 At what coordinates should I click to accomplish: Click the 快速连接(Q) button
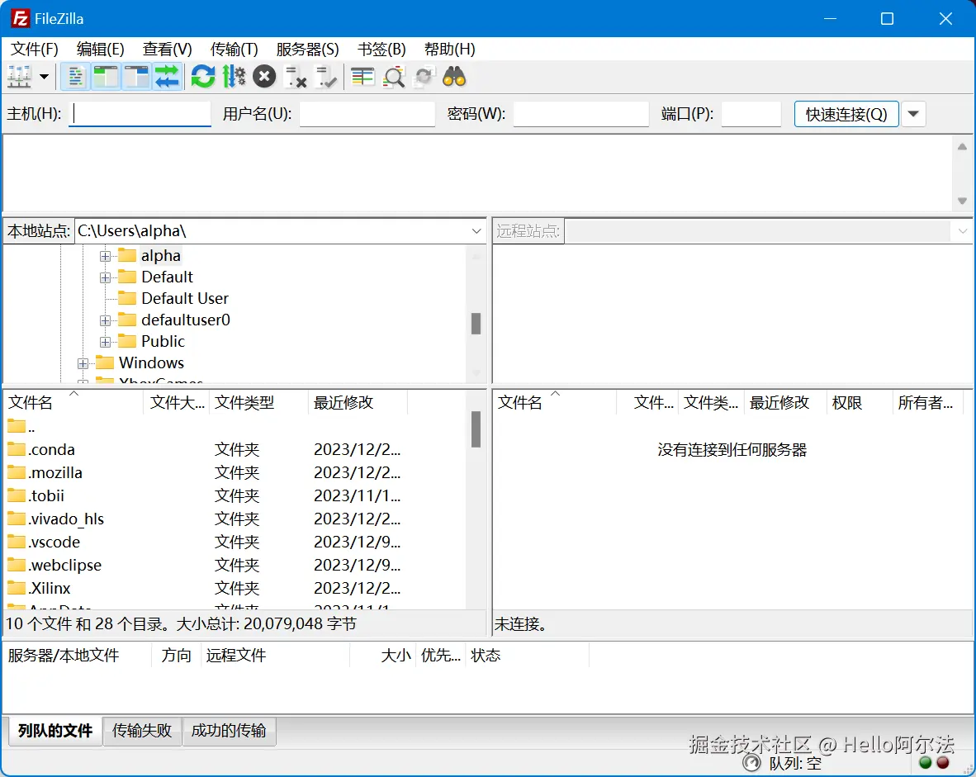coord(846,114)
